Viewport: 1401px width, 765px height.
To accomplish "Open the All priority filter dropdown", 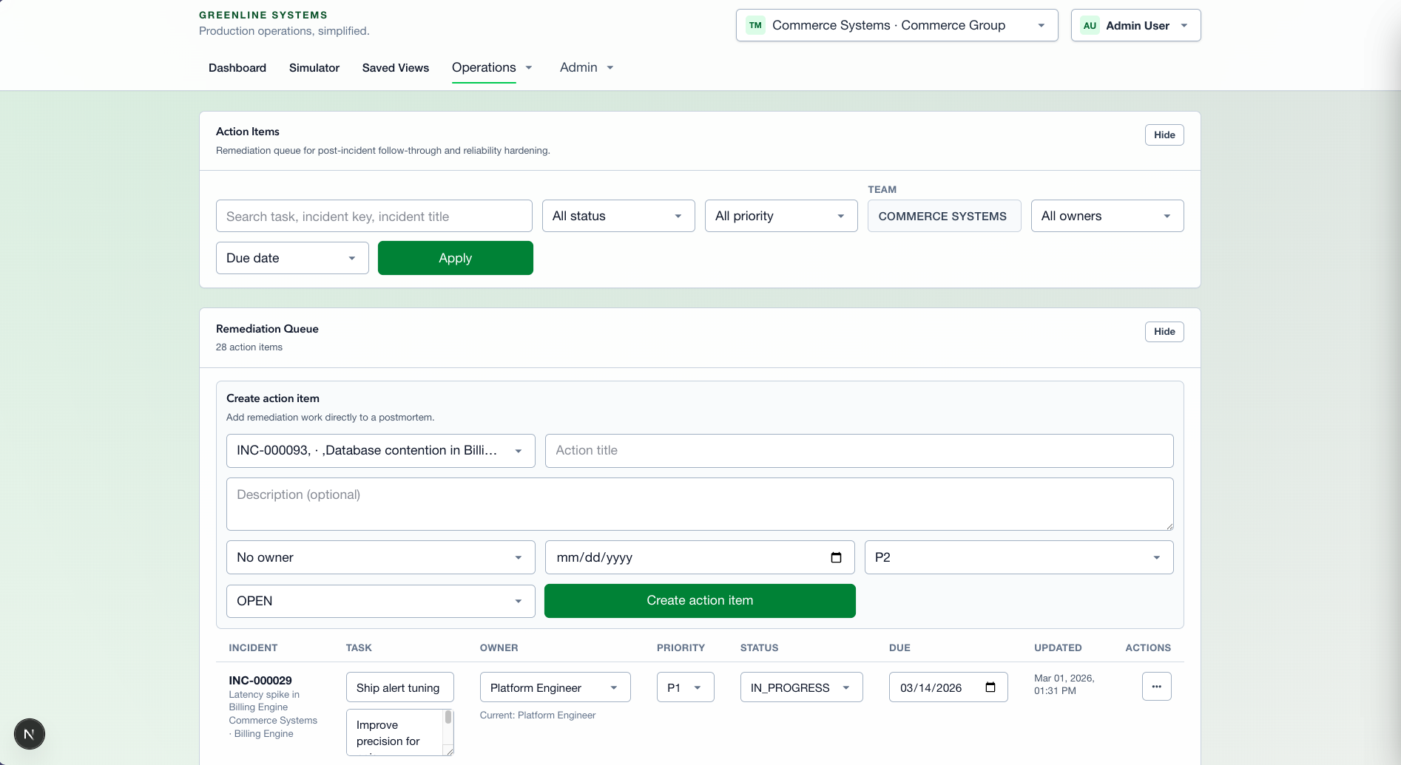I will point(780,216).
